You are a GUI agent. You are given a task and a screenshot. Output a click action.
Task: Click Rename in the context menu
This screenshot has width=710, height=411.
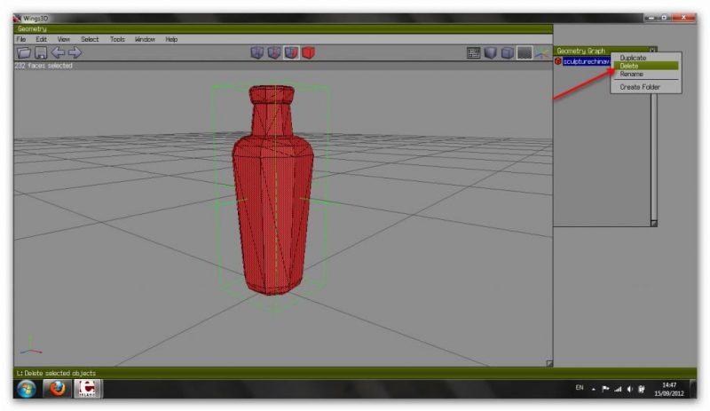(631, 75)
